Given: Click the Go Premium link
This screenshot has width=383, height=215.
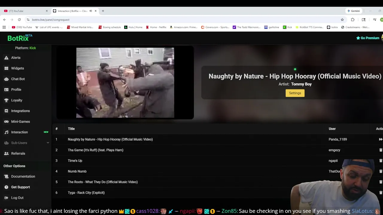Looking at the screenshot, I should 368,38.
